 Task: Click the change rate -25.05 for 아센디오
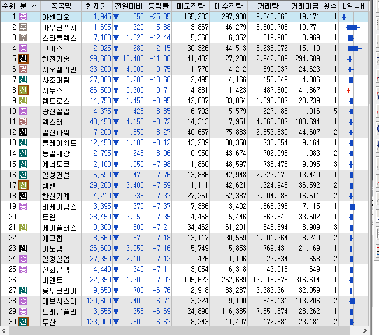160,17
